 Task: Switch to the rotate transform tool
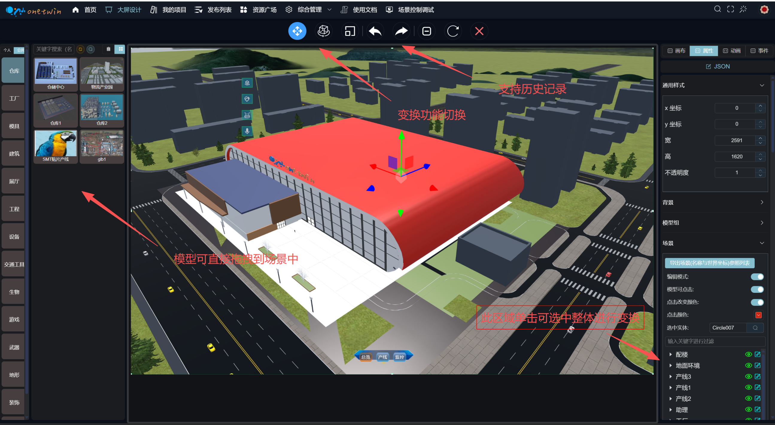click(323, 31)
